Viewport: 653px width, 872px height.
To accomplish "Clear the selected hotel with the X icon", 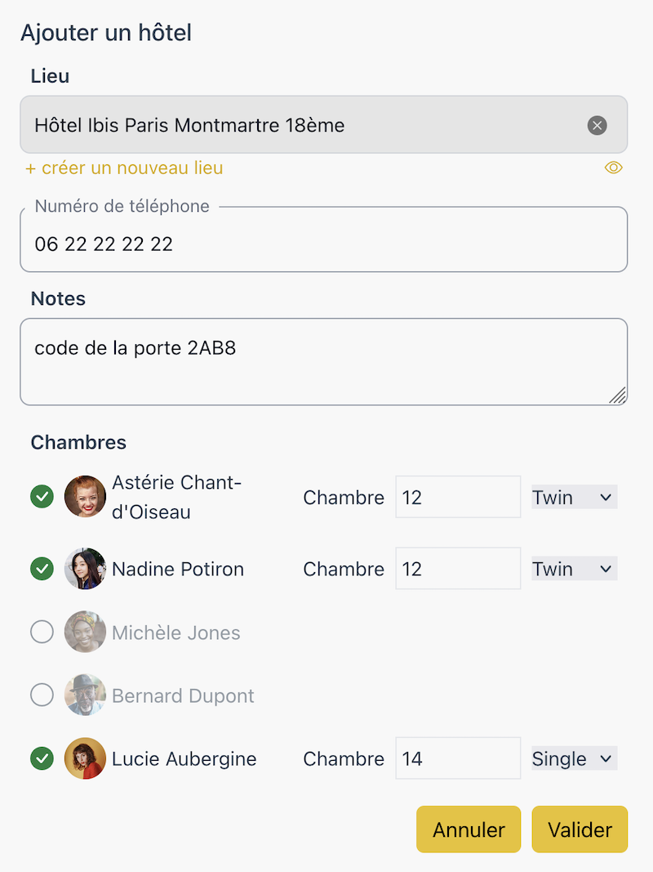I will click(597, 125).
